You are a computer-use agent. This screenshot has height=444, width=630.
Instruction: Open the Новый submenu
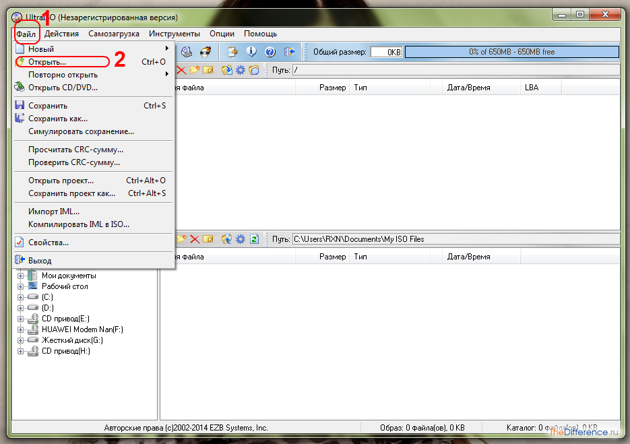click(41, 49)
